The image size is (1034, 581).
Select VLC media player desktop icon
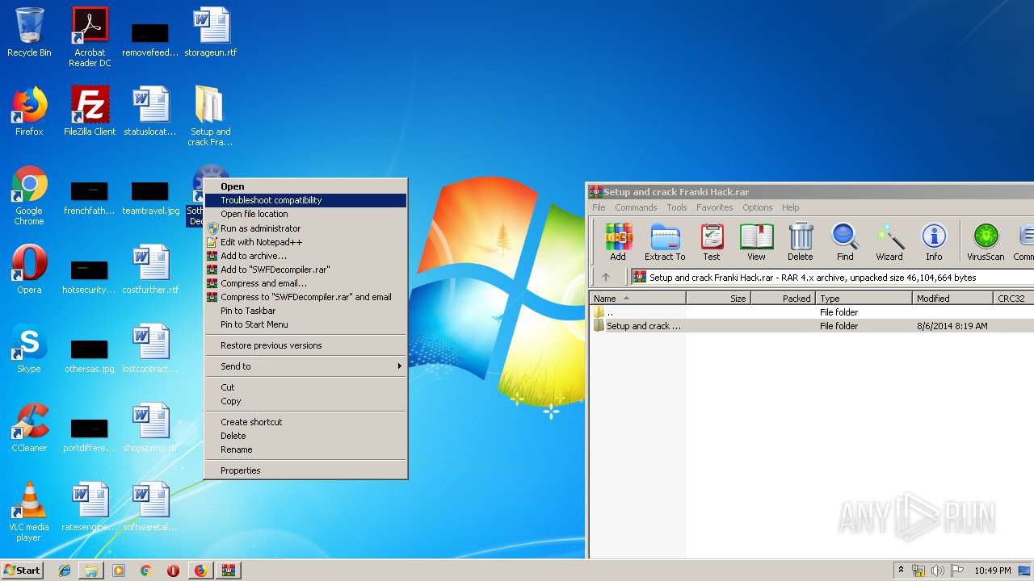(x=29, y=512)
